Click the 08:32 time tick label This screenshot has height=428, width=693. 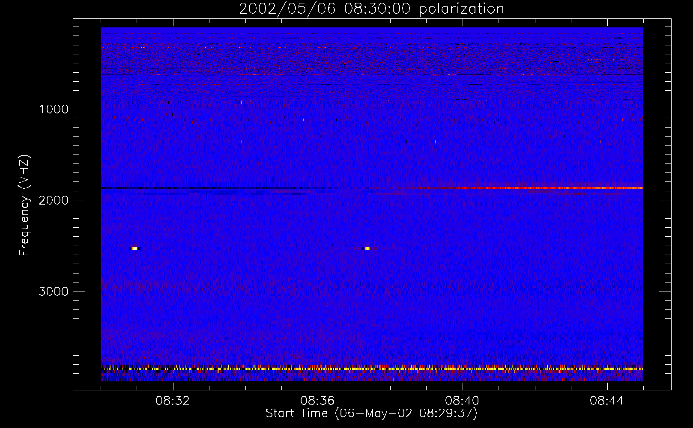tap(173, 401)
